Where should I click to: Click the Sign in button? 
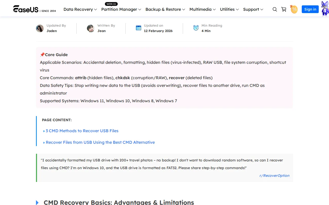(310, 9)
